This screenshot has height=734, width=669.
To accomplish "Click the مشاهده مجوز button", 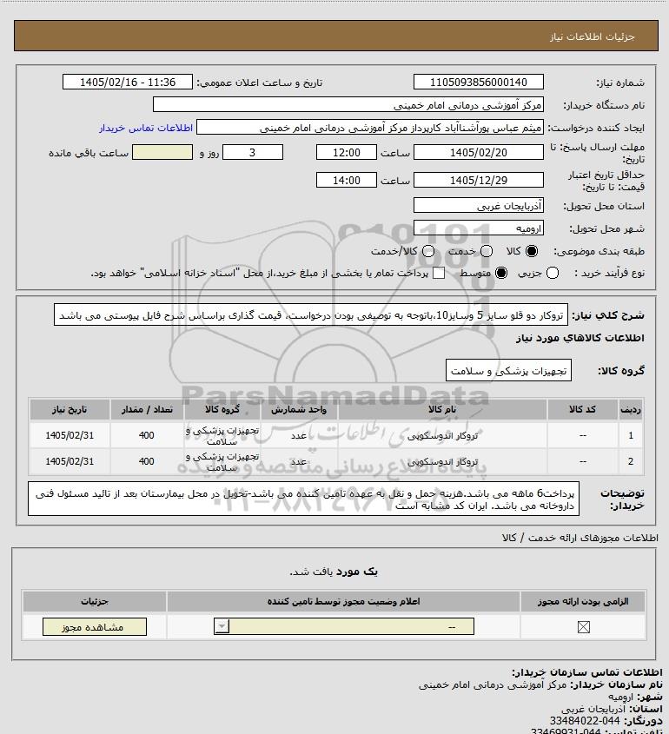I will tap(95, 627).
